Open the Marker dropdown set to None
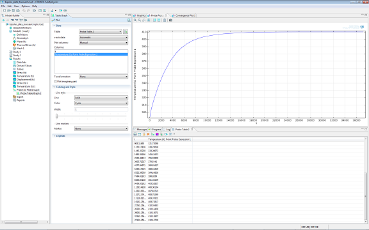The width and height of the screenshot is (369, 230). tap(101, 128)
